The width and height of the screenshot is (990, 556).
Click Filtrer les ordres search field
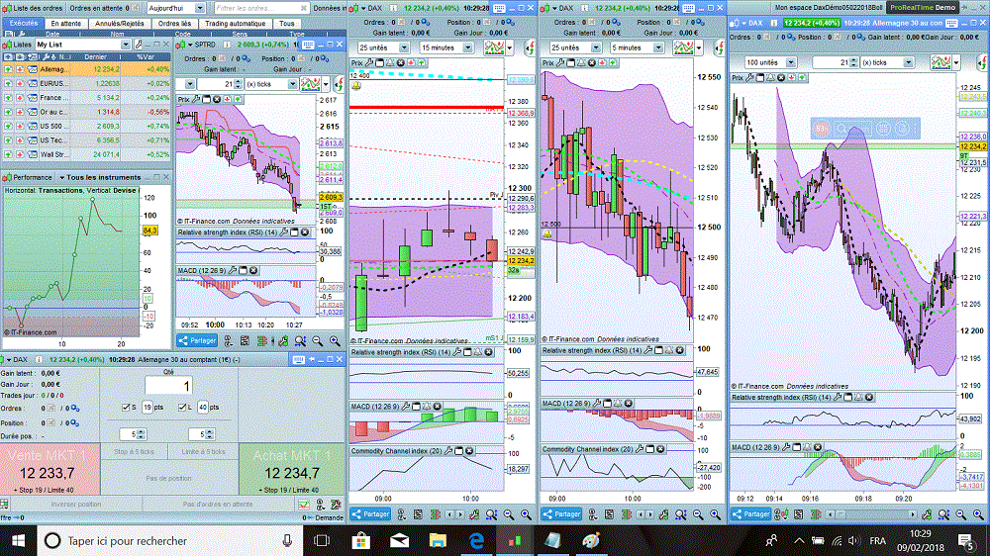point(260,8)
